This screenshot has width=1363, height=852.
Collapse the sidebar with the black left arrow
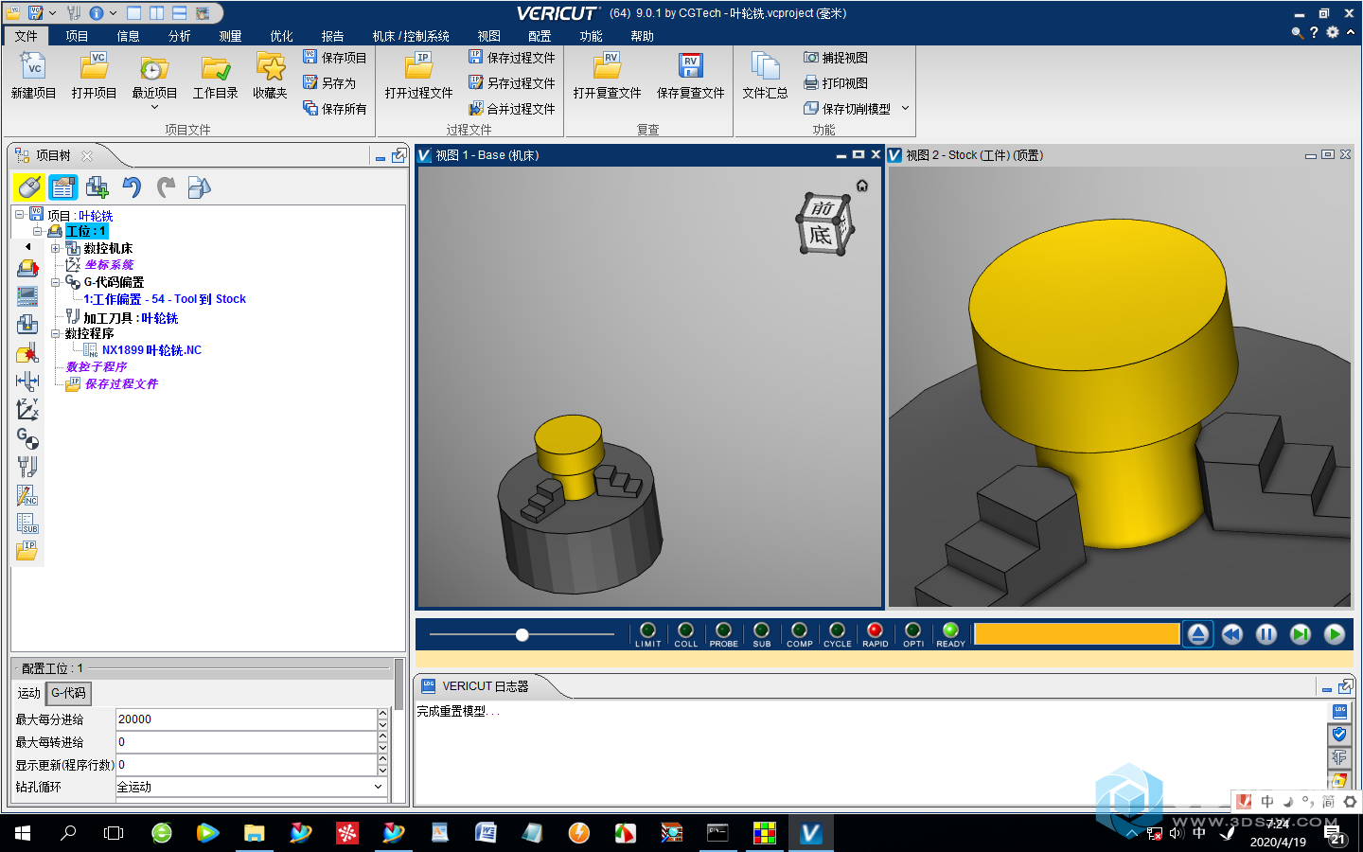[27, 246]
